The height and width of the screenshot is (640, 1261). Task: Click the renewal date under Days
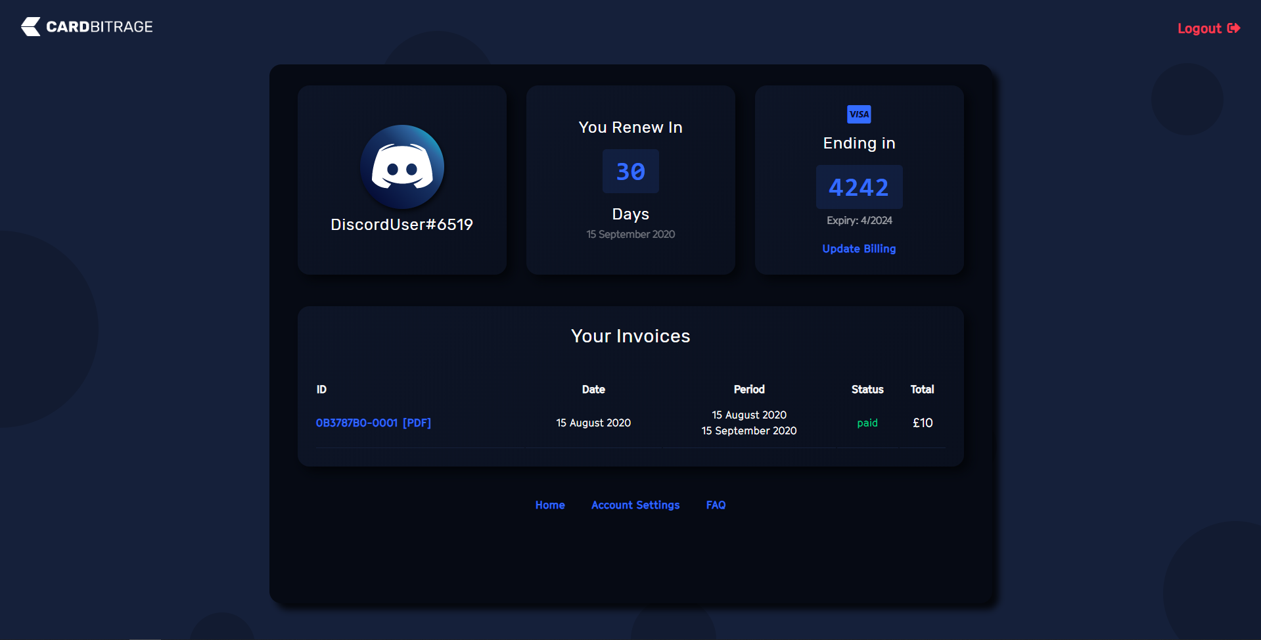[630, 235]
